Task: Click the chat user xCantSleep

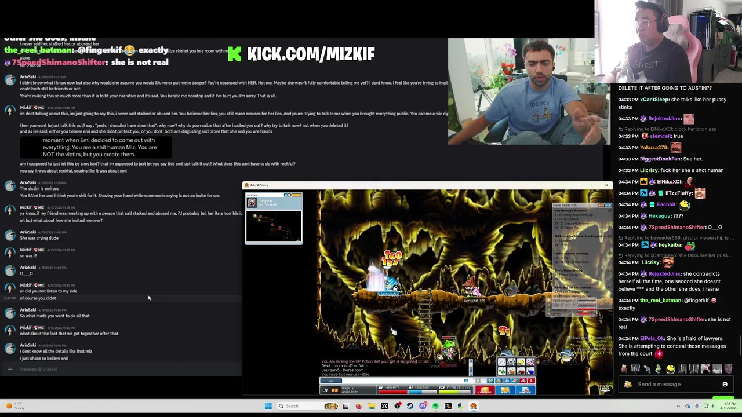Action: coord(654,100)
